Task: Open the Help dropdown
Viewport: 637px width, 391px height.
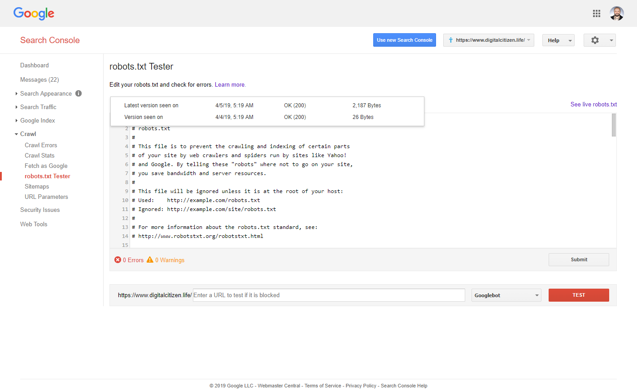Action: (x=558, y=40)
